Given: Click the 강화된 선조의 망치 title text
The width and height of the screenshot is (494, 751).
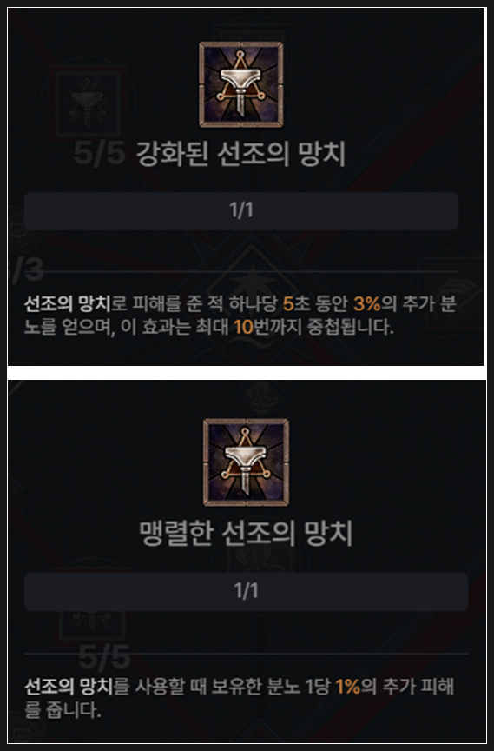Looking at the screenshot, I should click(241, 154).
